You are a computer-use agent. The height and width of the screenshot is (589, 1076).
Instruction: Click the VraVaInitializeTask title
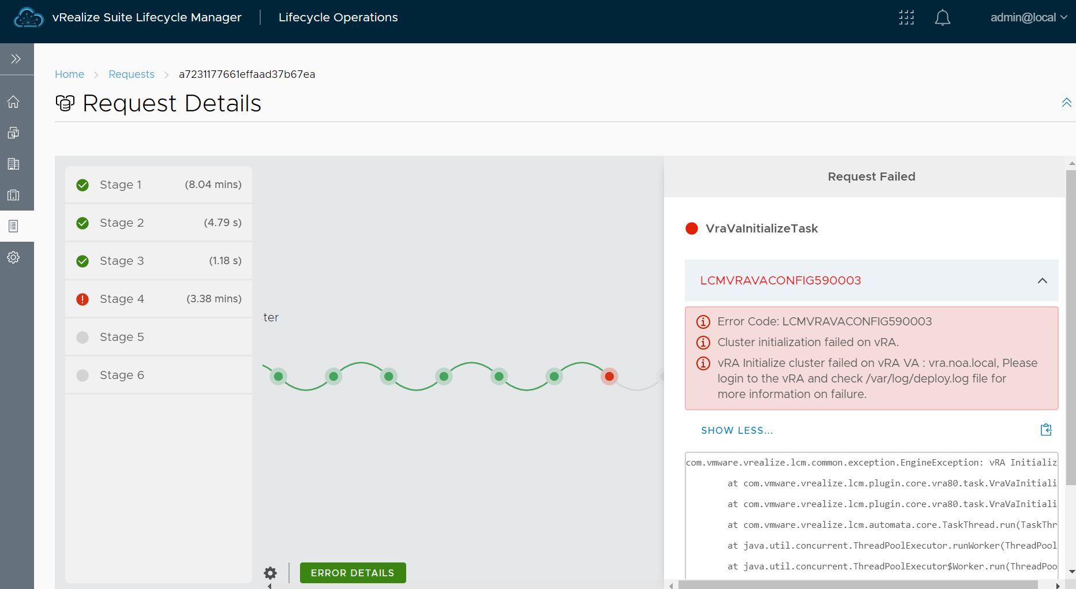pyautogui.click(x=762, y=228)
